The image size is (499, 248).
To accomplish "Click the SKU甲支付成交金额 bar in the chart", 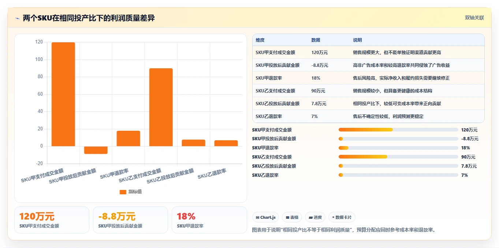I will point(63,94).
